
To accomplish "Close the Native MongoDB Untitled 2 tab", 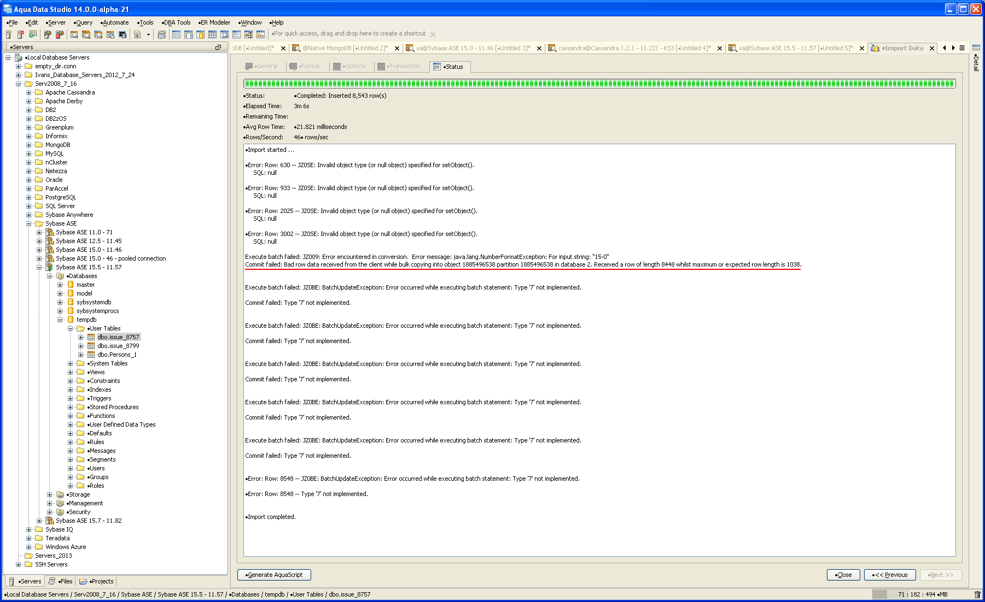I will point(397,48).
